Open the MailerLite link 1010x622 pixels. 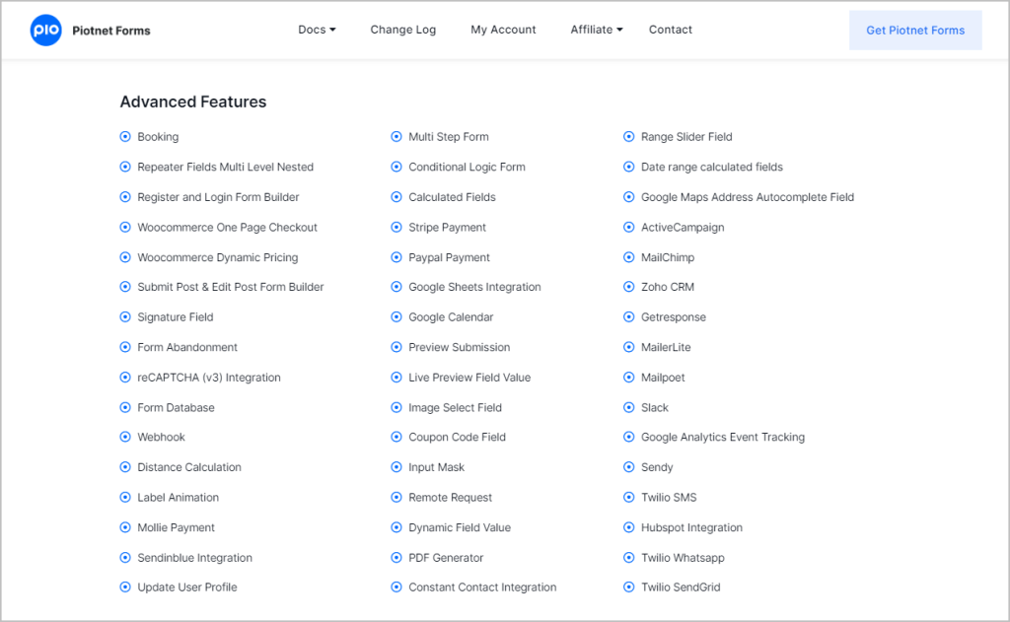pos(666,347)
